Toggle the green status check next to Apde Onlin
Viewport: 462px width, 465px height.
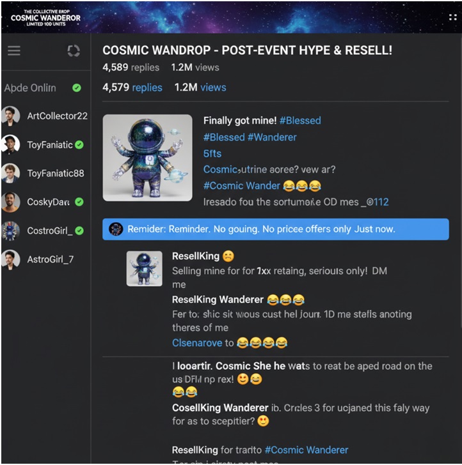[77, 88]
